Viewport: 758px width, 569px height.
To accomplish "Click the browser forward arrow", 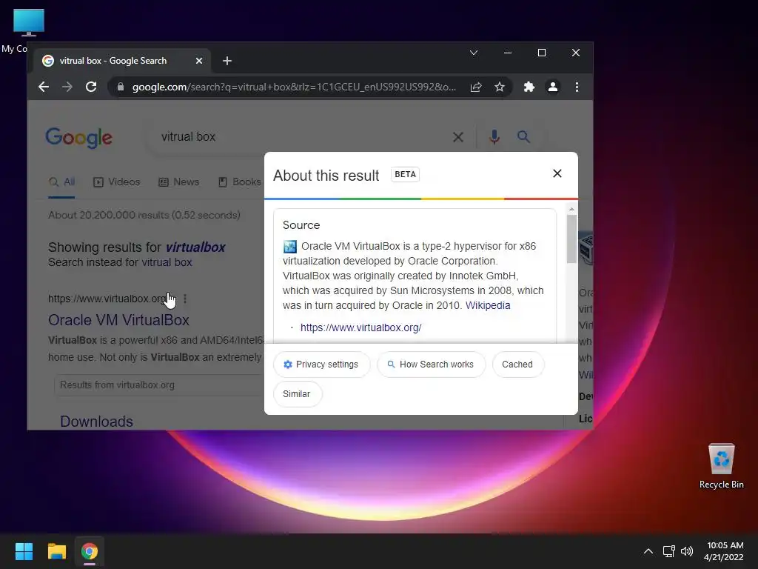I will click(67, 87).
